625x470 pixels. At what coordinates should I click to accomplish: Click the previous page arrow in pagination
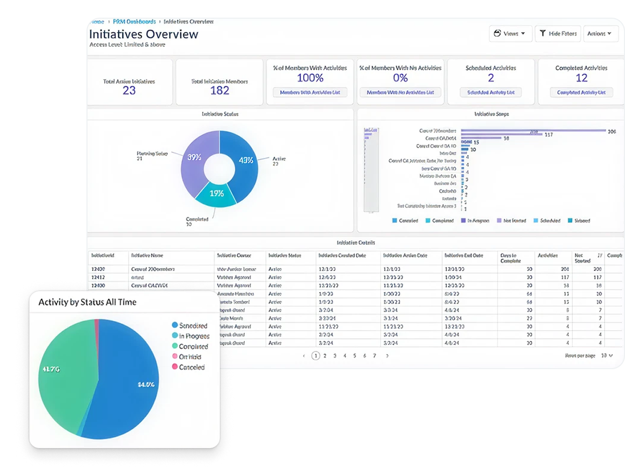coord(304,356)
